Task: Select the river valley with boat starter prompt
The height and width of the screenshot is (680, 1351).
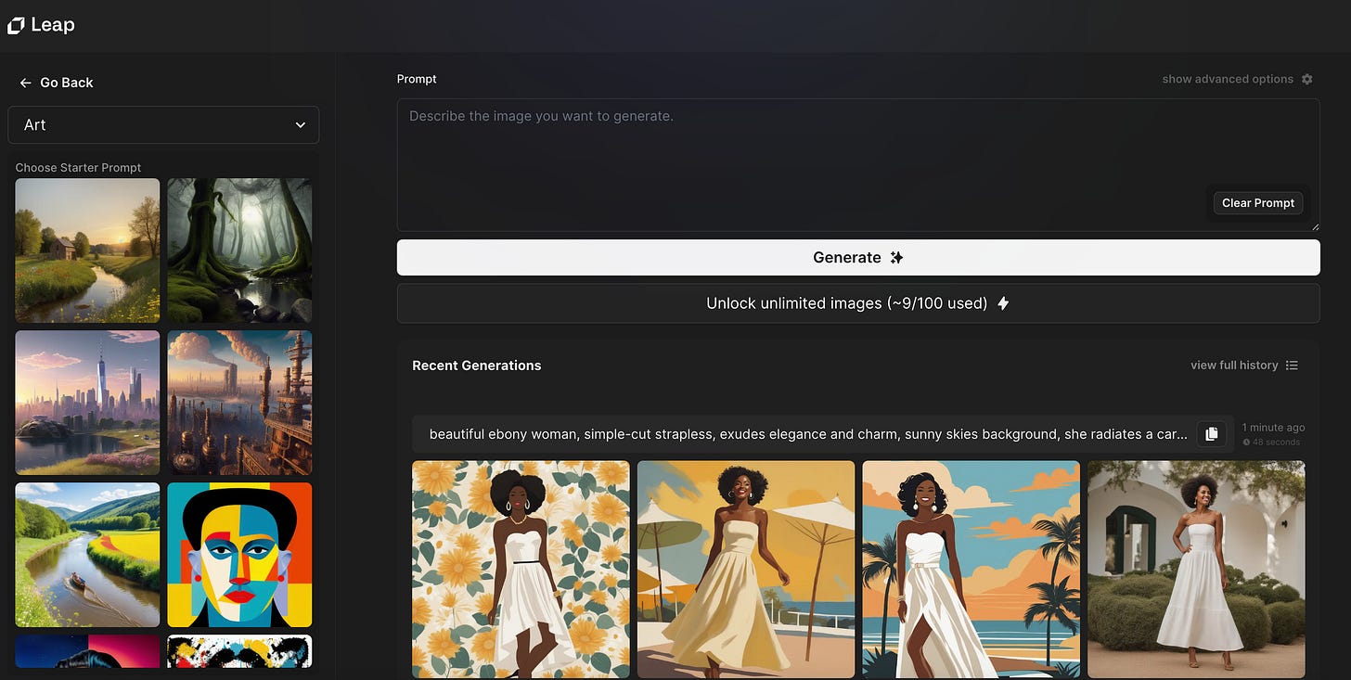Action: click(x=87, y=555)
